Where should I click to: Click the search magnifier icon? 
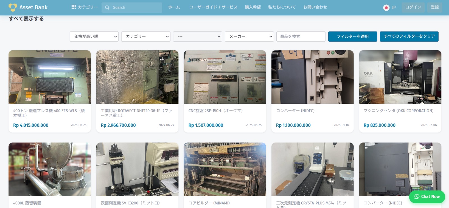[107, 8]
